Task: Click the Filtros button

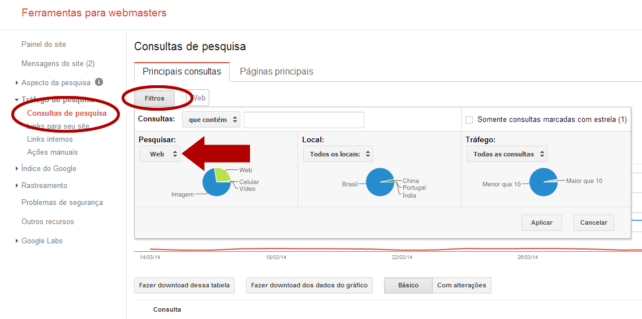Action: click(x=154, y=98)
